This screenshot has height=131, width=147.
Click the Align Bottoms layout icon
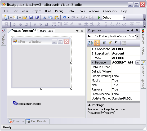pyautogui.click(x=46, y=24)
